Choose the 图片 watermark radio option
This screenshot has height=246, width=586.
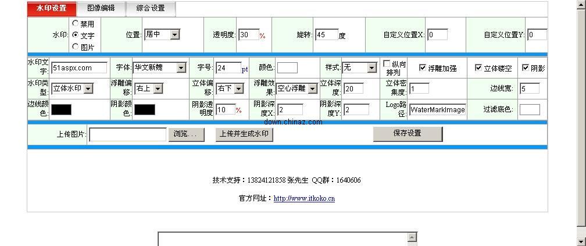coord(76,47)
